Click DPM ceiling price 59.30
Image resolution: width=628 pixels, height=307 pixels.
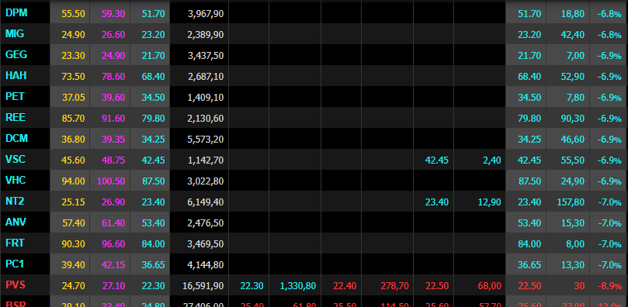pyautogui.click(x=113, y=14)
